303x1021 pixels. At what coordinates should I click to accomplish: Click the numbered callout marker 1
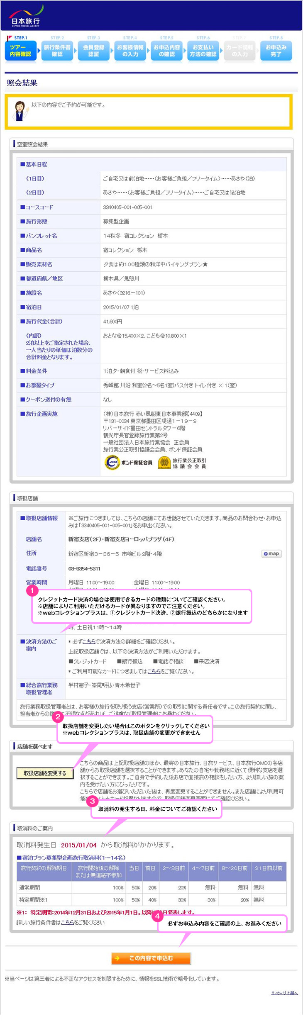(32, 590)
